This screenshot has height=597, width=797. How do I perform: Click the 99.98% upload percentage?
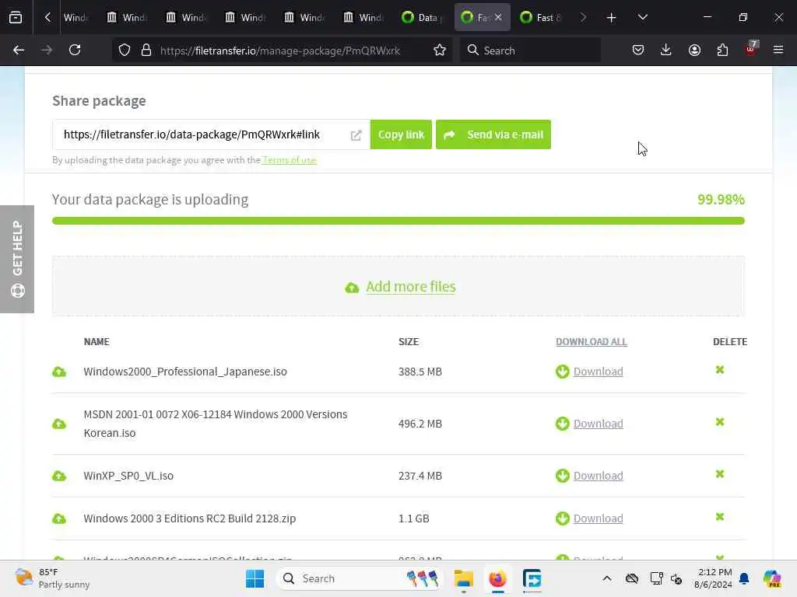pyautogui.click(x=721, y=200)
